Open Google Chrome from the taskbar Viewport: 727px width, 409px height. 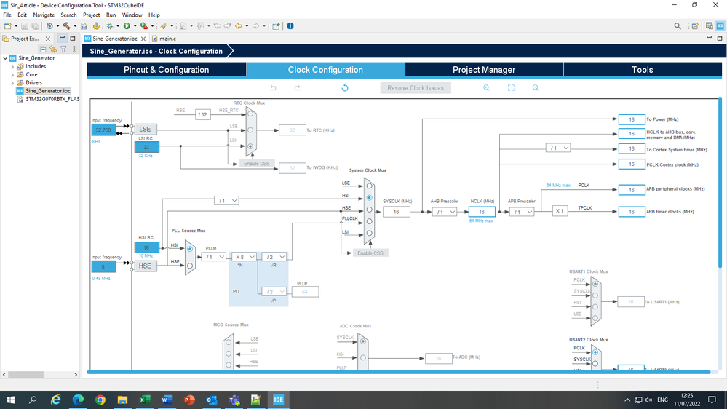point(100,400)
